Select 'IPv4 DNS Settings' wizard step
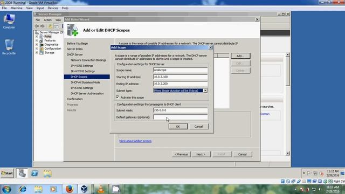The image size is (345, 194). pos(82,66)
